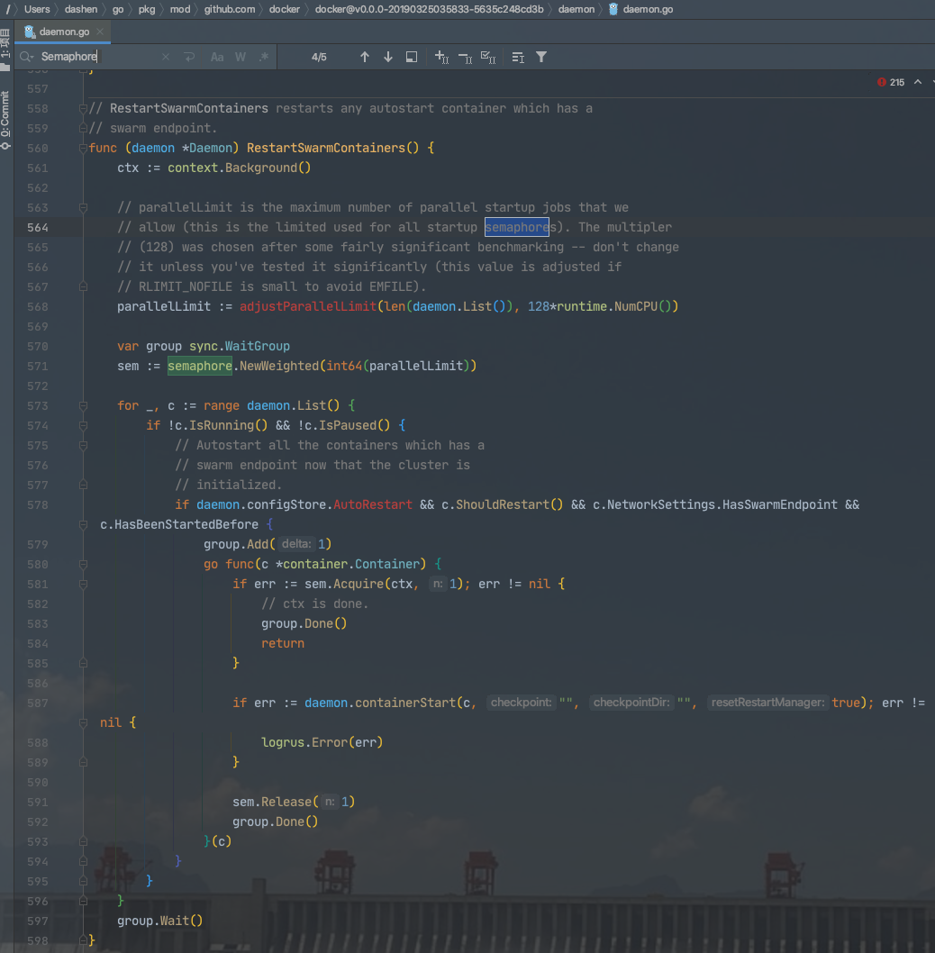The image size is (935, 953).
Task: Select all occurrences icon in find bar
Action: tap(488, 57)
